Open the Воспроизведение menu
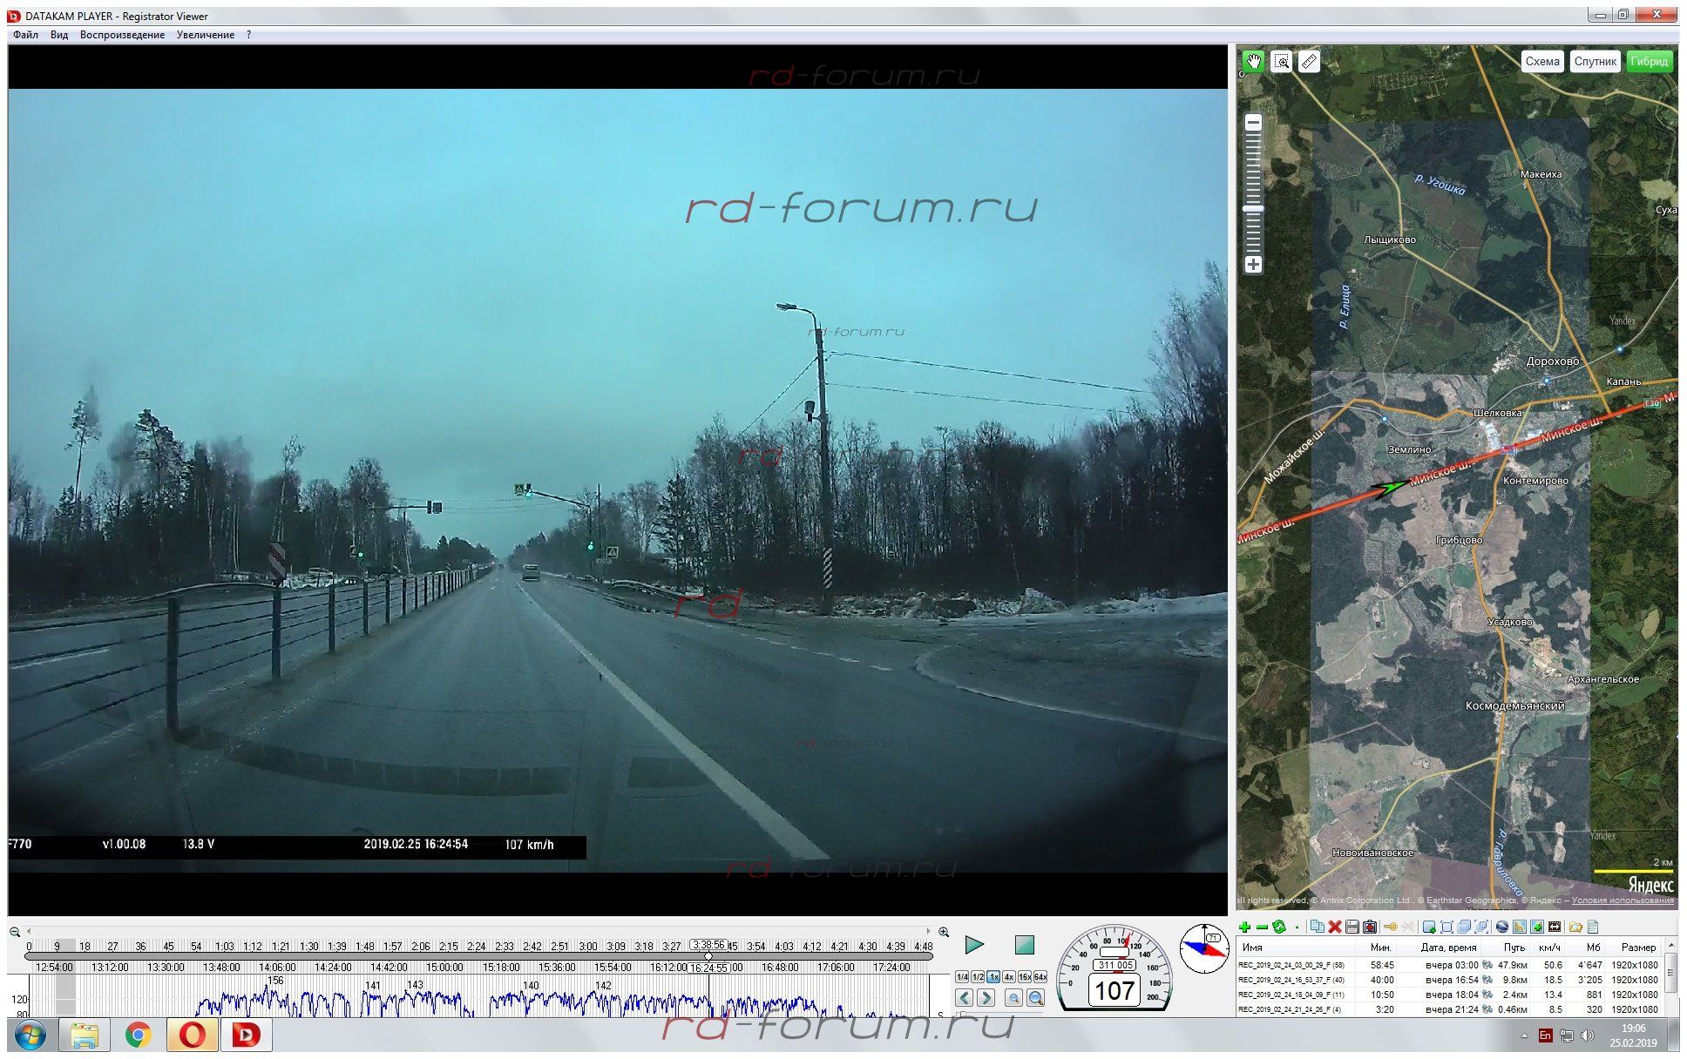 click(122, 35)
